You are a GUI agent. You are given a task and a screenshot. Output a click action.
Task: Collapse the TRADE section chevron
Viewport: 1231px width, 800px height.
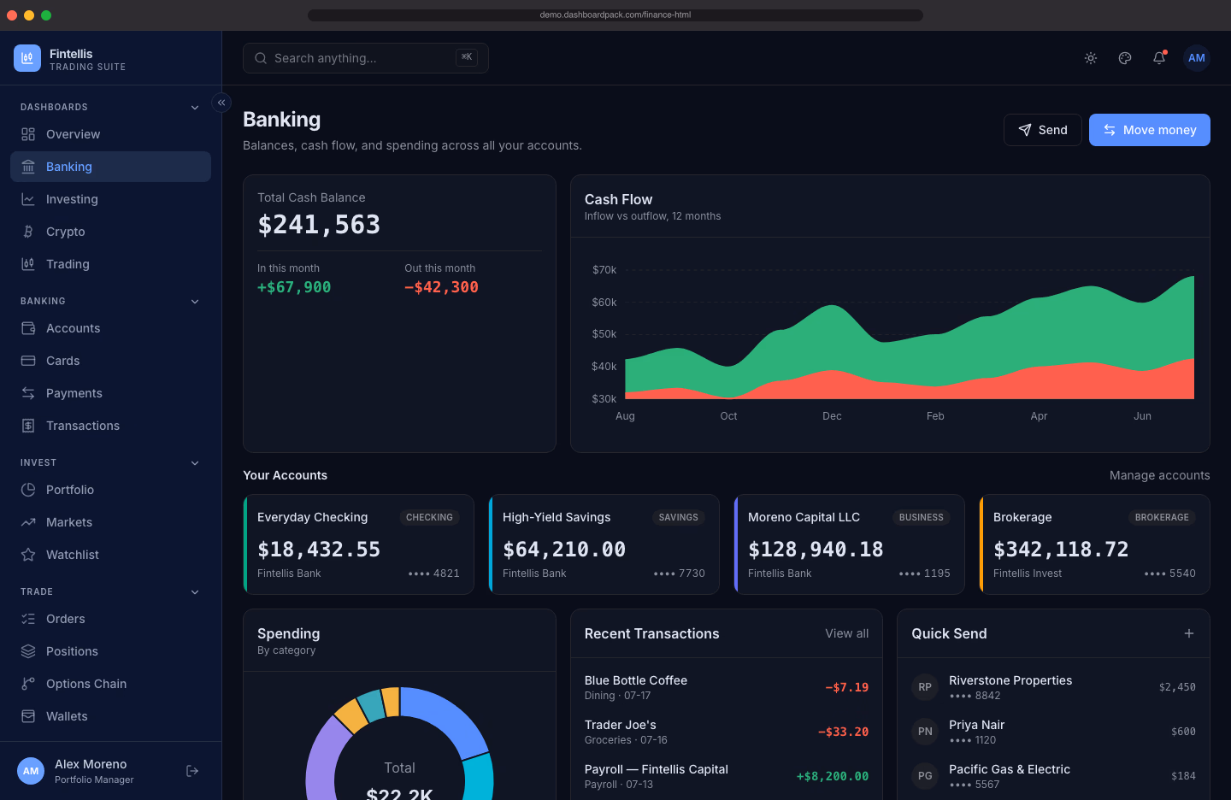(x=195, y=592)
